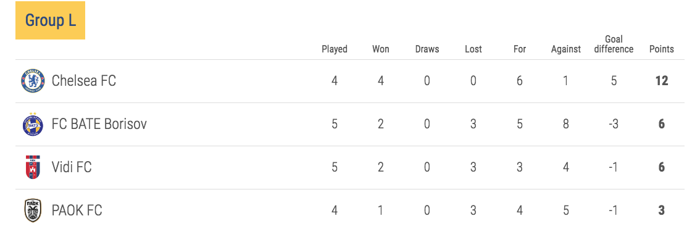Open the FC BATE Borisov team link

(99, 124)
